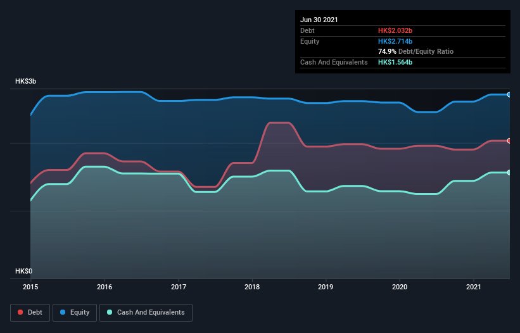Viewport: 520px width, 333px height.
Task: Click the 74.9% Debt/Equity Ratio text
Action: click(416, 52)
